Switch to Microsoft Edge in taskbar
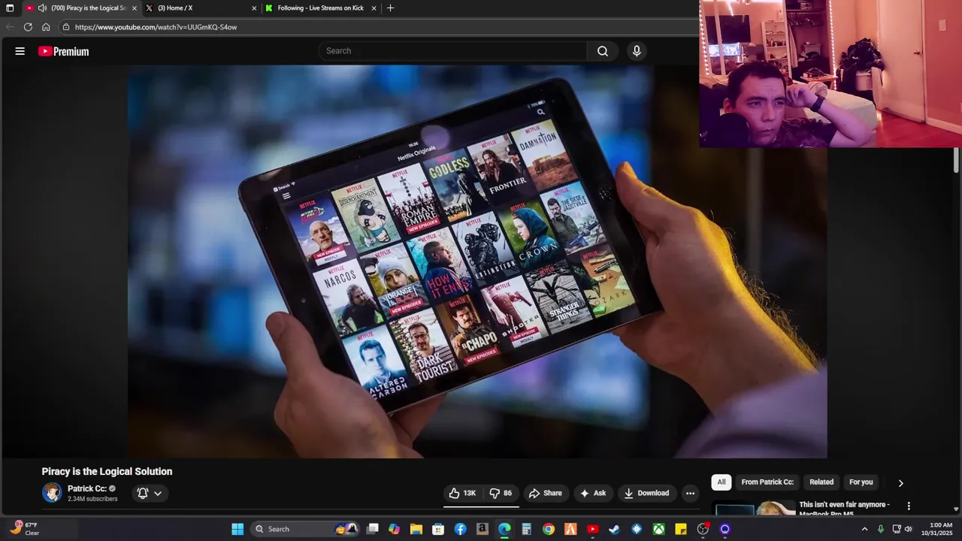The height and width of the screenshot is (541, 962). point(504,529)
